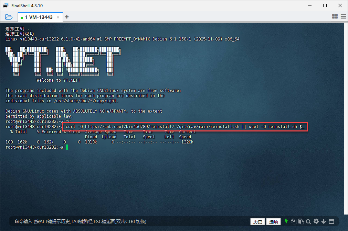The width and height of the screenshot is (348, 231).
Task: Click the '连接主机成功' line
Action: [20, 34]
